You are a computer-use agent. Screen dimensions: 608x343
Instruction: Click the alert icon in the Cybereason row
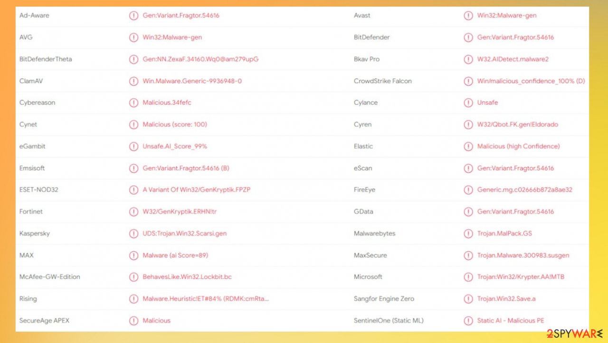[134, 103]
